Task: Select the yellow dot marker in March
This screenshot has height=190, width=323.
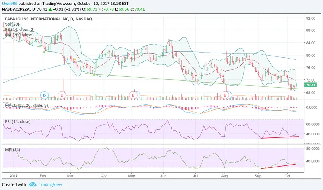Action: 75,59
